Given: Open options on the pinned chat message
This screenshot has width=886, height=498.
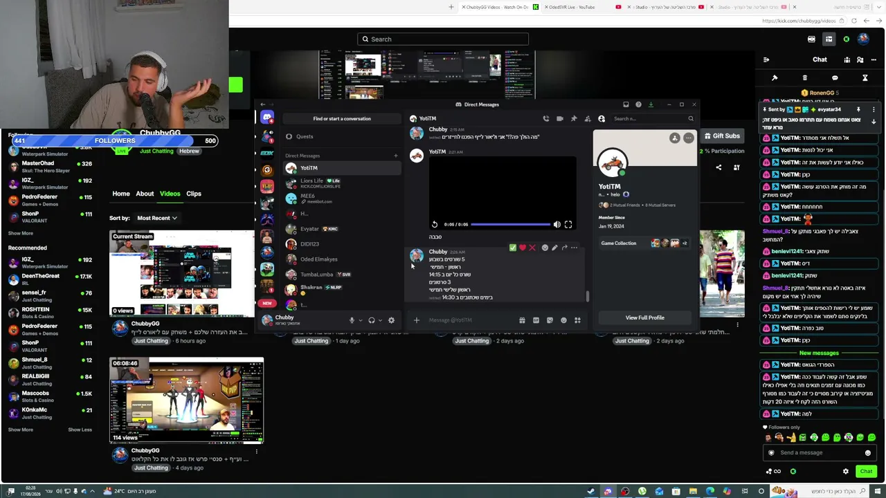Looking at the screenshot, I should point(874,109).
